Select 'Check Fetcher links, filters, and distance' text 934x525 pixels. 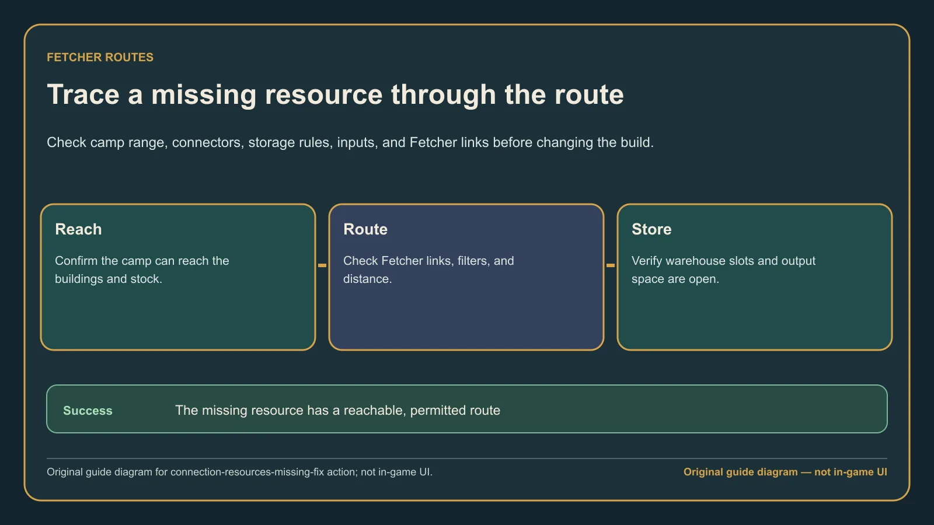(428, 269)
